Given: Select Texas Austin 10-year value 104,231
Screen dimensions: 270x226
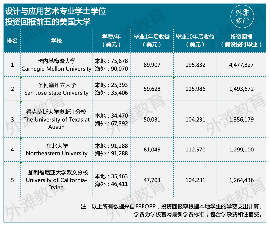Looking at the screenshot, I should (x=195, y=119).
